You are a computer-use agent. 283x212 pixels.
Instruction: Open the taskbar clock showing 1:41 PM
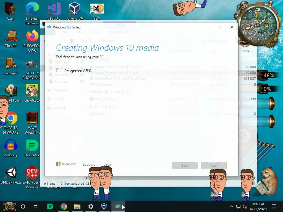click(x=258, y=206)
